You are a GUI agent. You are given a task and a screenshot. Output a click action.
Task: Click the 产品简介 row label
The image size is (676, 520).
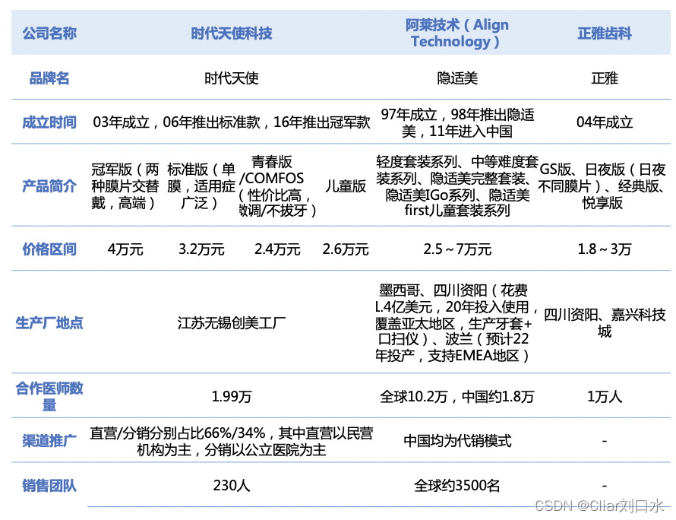(x=49, y=186)
